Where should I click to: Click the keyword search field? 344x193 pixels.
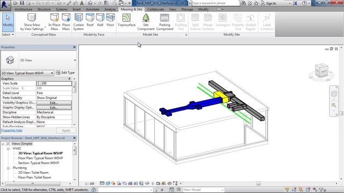click(x=216, y=3)
